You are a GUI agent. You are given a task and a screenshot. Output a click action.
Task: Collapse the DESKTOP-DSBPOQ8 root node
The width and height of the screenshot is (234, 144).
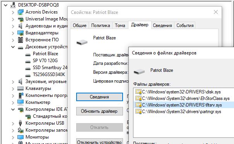(x=6, y=5)
